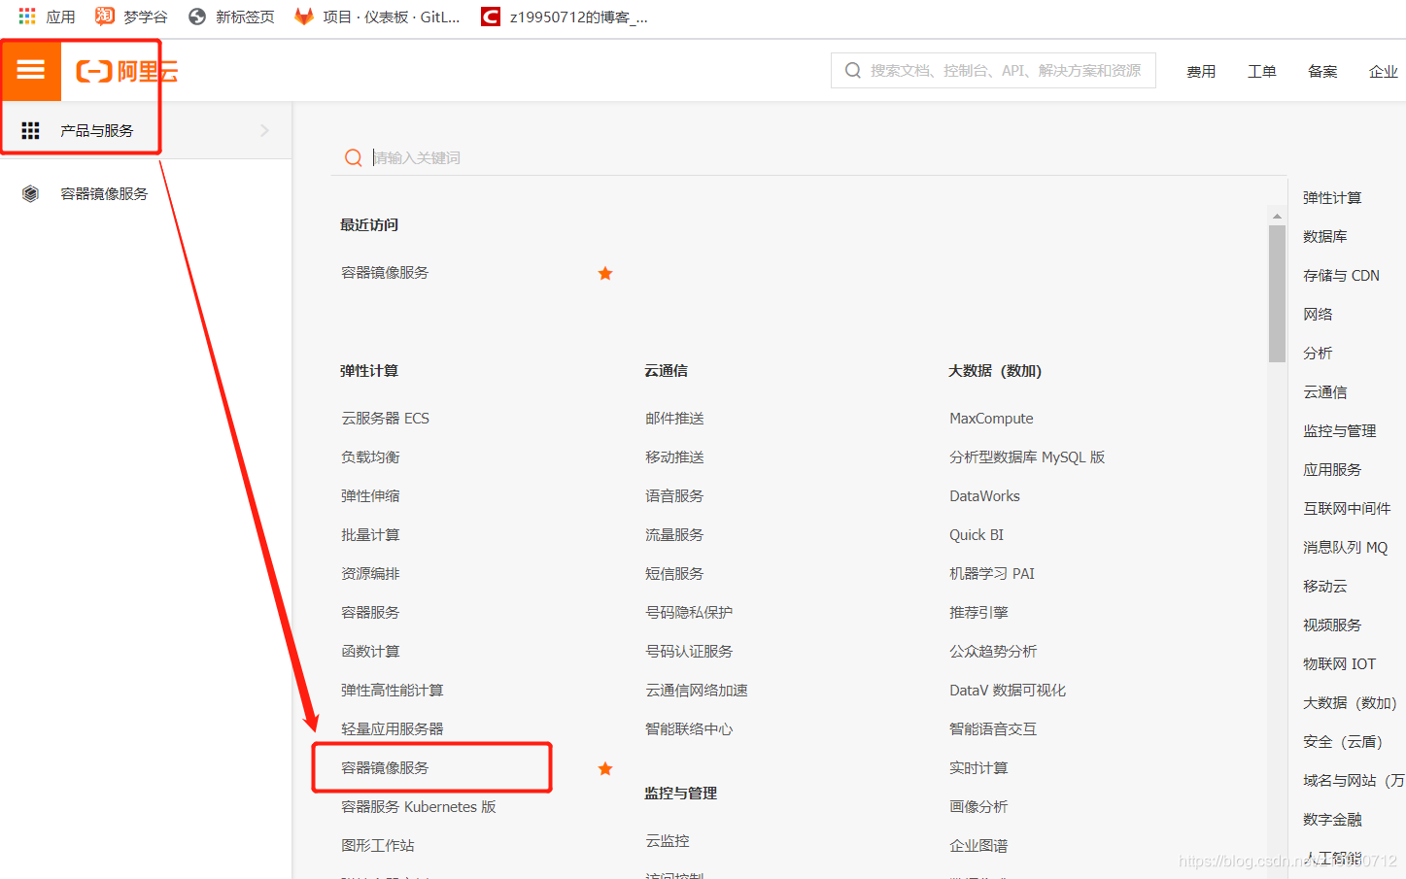Open 机器学习 PAI
This screenshot has height=879, width=1406.
click(x=992, y=574)
